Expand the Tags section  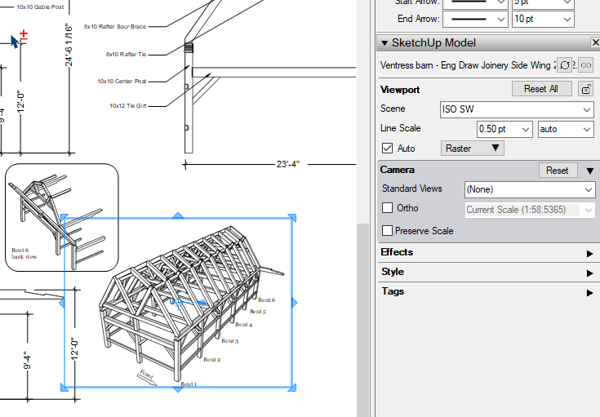[589, 293]
